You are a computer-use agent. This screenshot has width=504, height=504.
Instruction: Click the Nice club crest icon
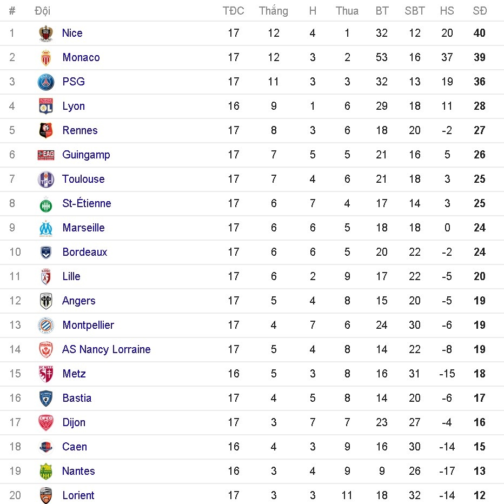pyautogui.click(x=46, y=34)
